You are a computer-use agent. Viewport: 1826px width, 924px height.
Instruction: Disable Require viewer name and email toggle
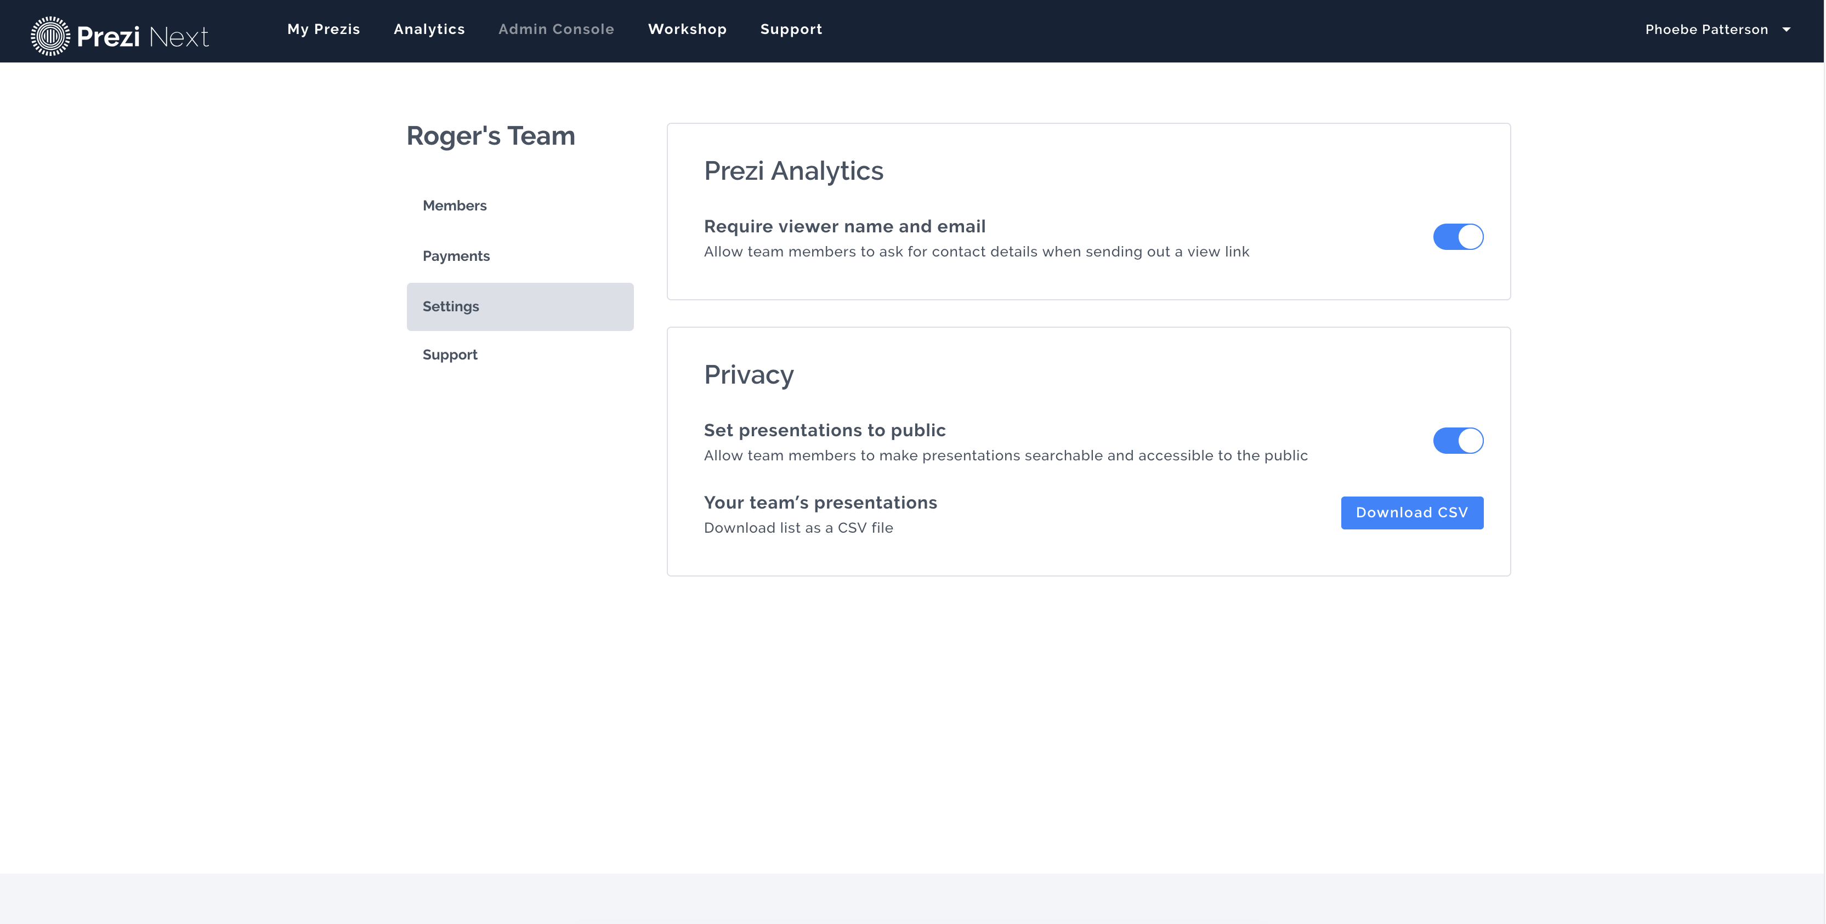click(x=1458, y=237)
